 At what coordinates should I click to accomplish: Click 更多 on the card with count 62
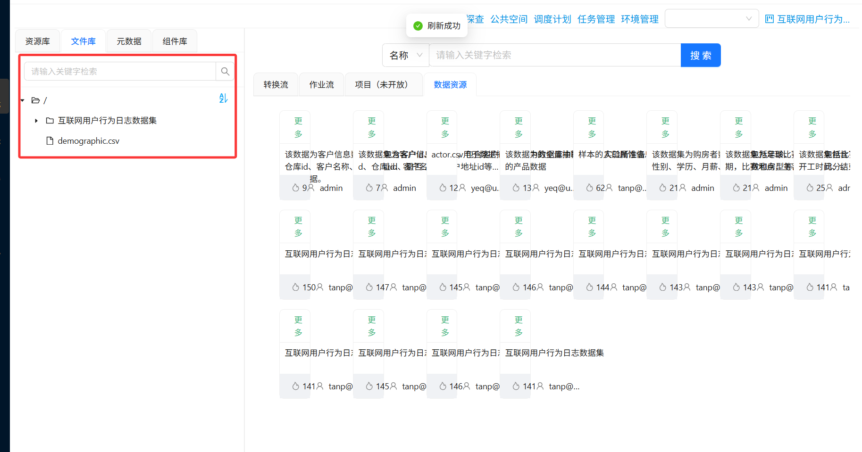(592, 127)
